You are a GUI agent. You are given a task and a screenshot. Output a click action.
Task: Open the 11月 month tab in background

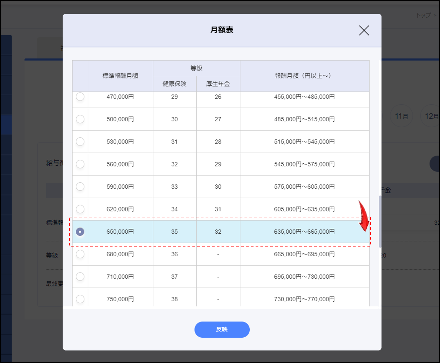[401, 116]
